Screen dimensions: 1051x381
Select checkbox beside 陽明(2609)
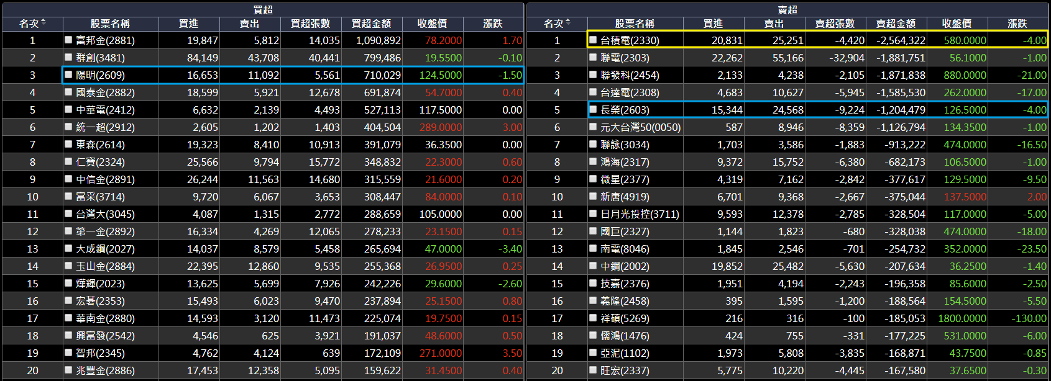[68, 74]
